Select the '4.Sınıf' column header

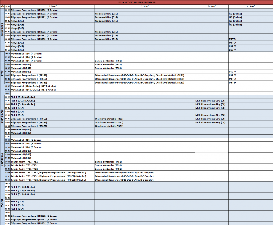coord(250,6)
